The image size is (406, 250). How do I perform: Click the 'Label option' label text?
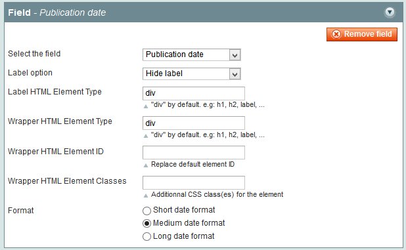pos(30,73)
